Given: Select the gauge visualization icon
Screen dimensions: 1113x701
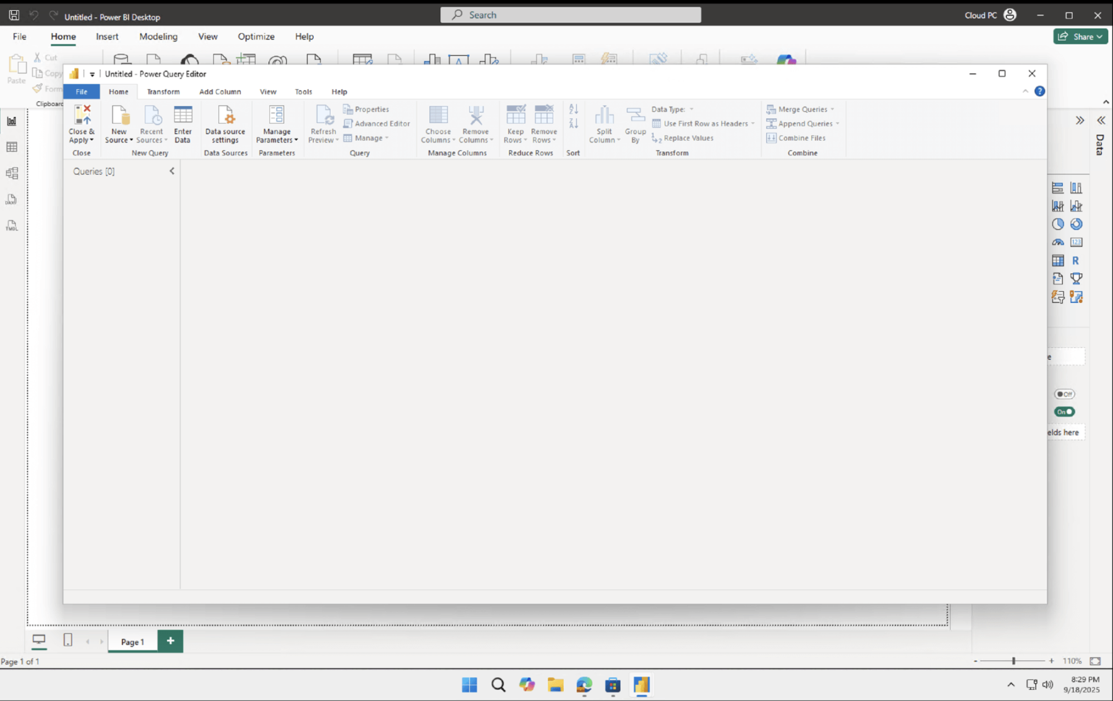Looking at the screenshot, I should point(1058,242).
